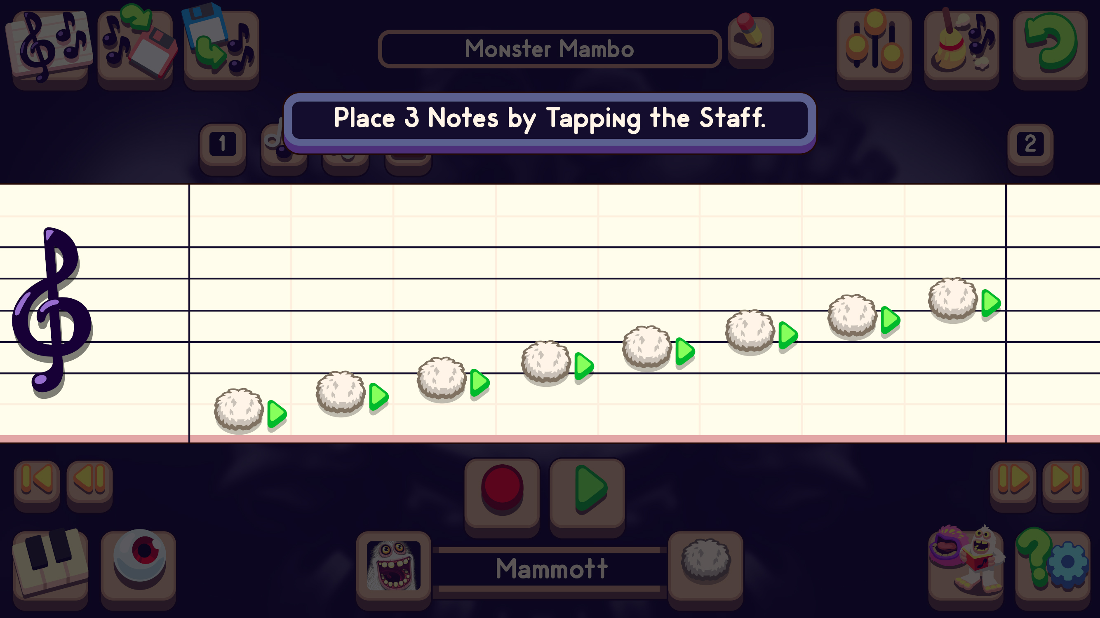Select measure 2 marker on staff
This screenshot has width=1100, height=618.
[1030, 145]
